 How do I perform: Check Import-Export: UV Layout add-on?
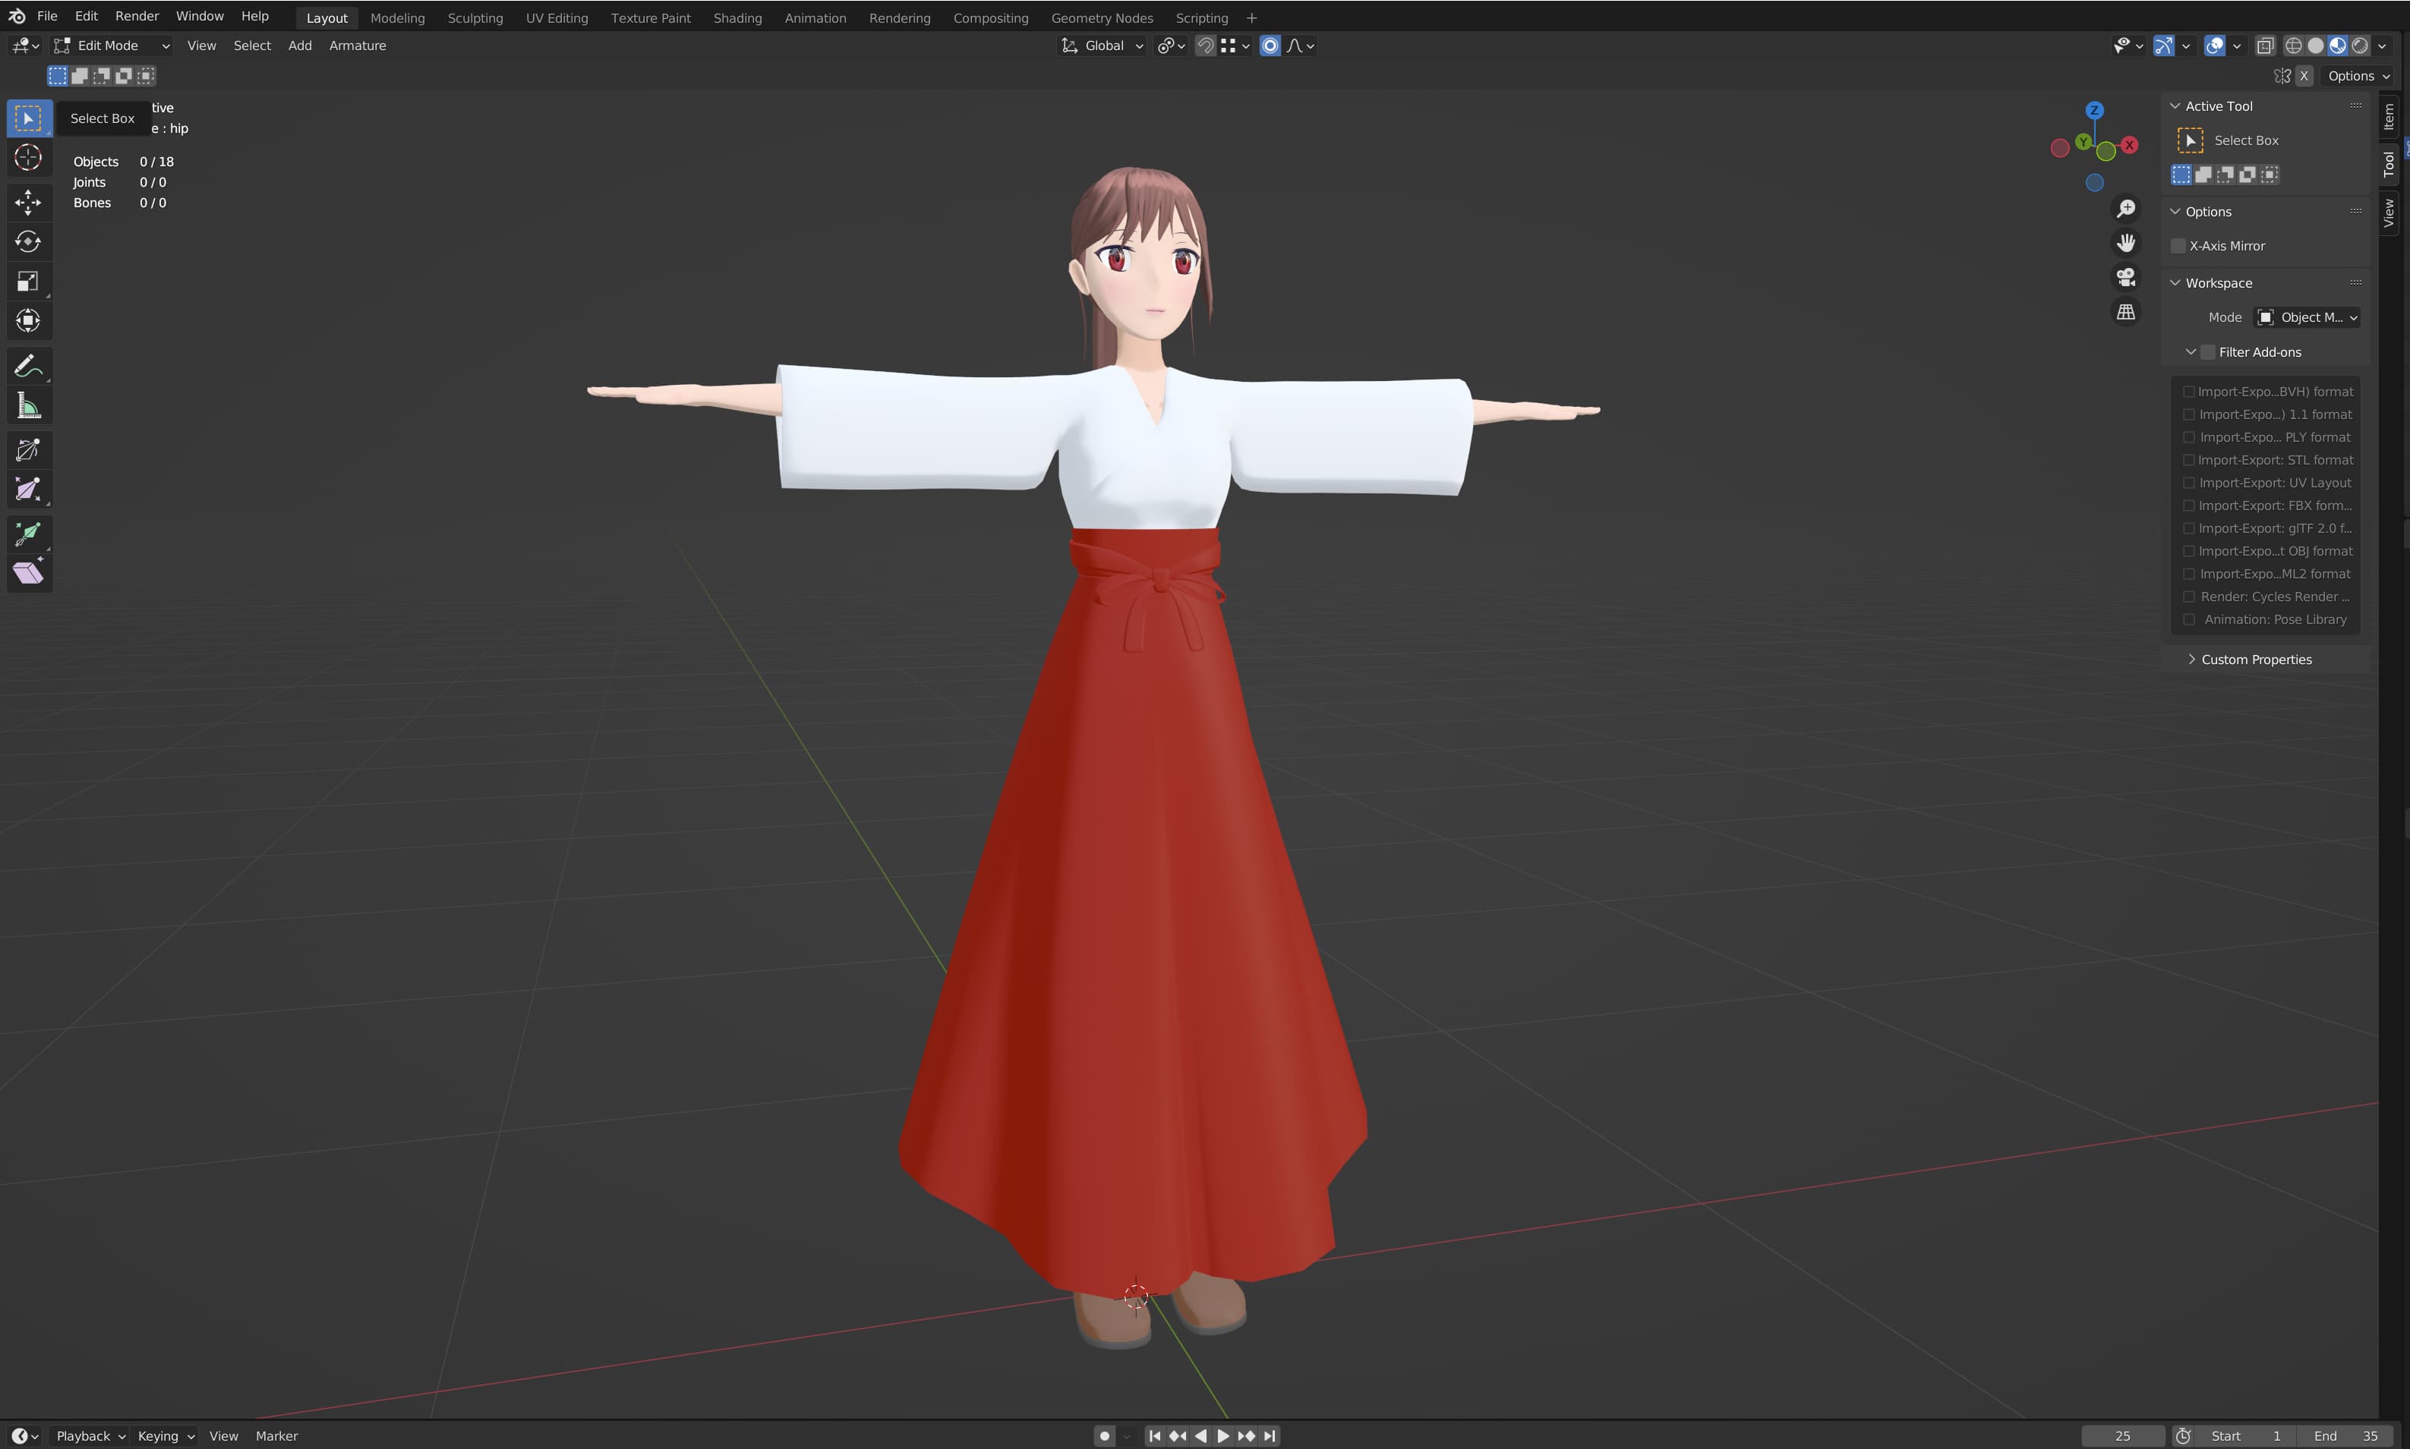click(2189, 484)
